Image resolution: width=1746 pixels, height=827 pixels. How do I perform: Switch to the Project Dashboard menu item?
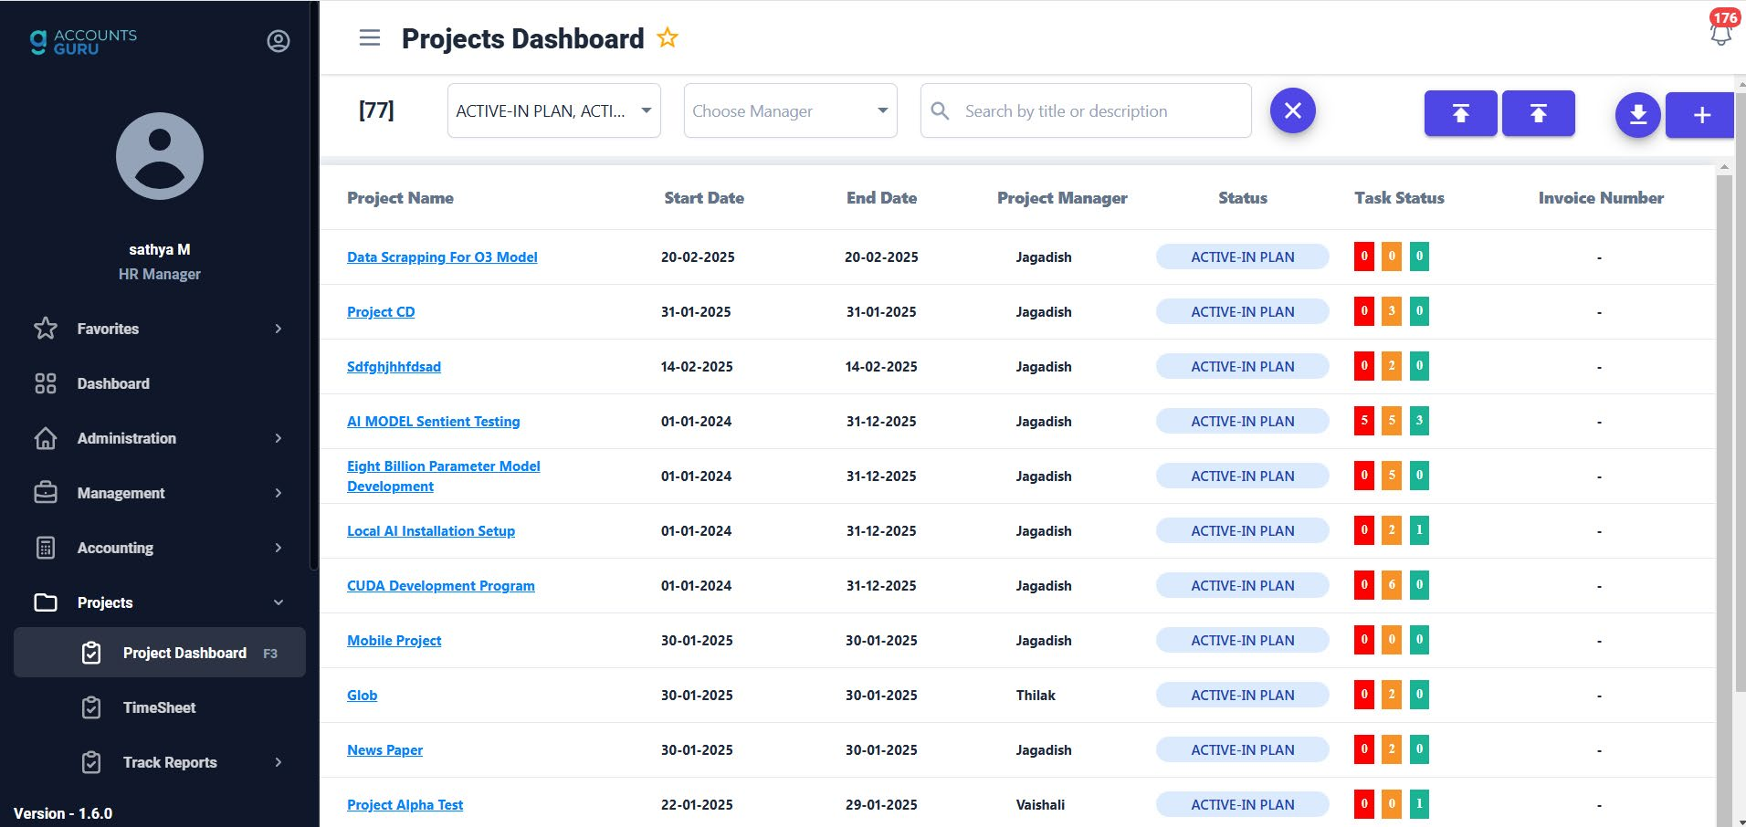click(x=184, y=653)
